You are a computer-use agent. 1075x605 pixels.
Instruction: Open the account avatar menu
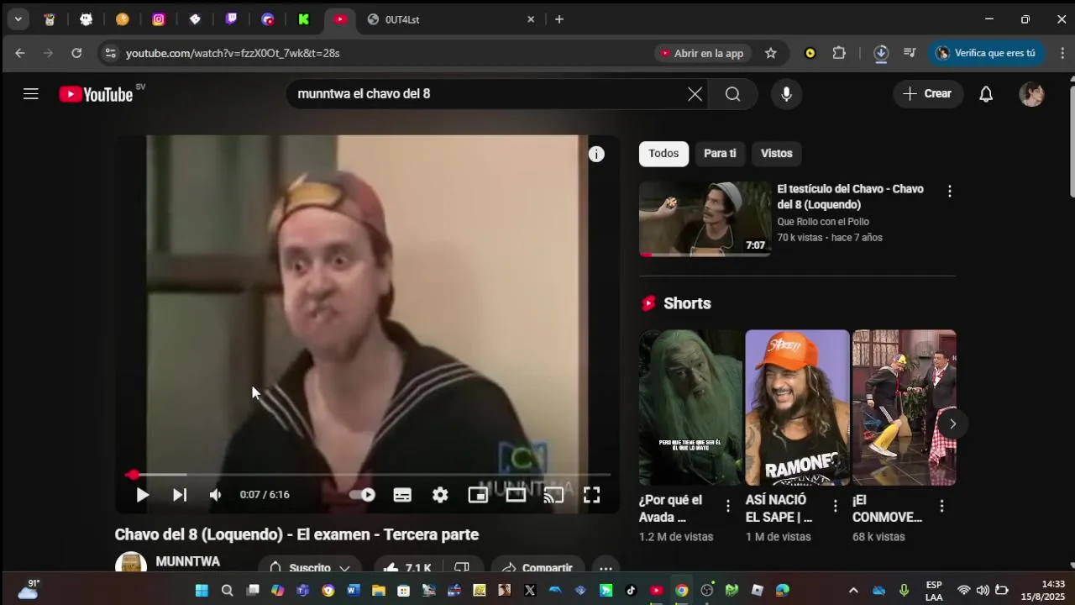(1031, 94)
